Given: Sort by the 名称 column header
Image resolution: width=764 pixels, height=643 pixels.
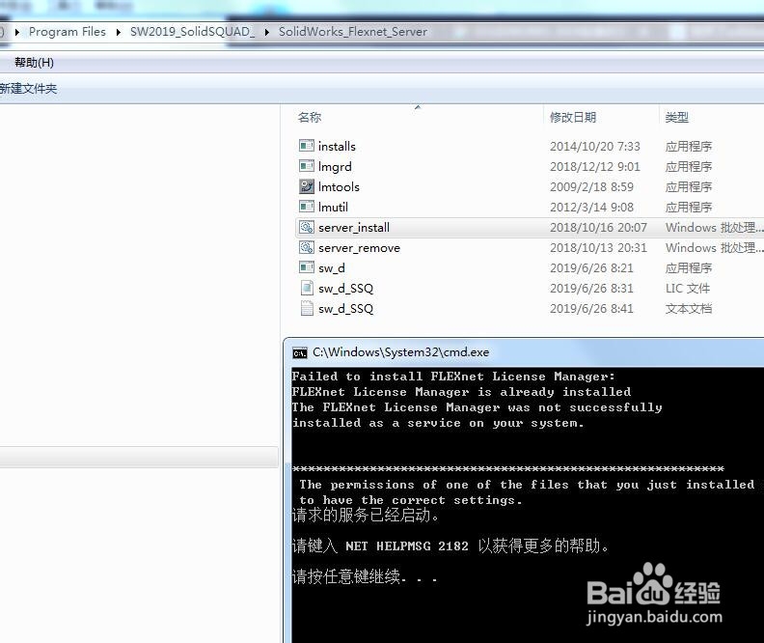Looking at the screenshot, I should (x=310, y=117).
